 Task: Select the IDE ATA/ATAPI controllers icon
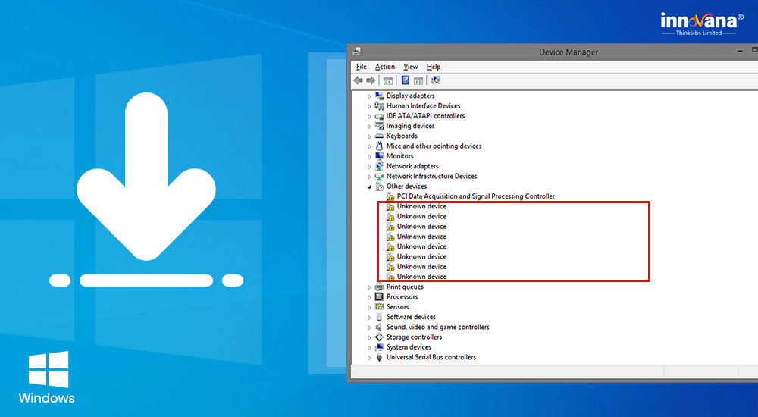[x=380, y=116]
